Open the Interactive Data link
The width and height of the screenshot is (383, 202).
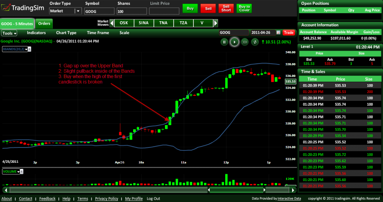coord(289,199)
